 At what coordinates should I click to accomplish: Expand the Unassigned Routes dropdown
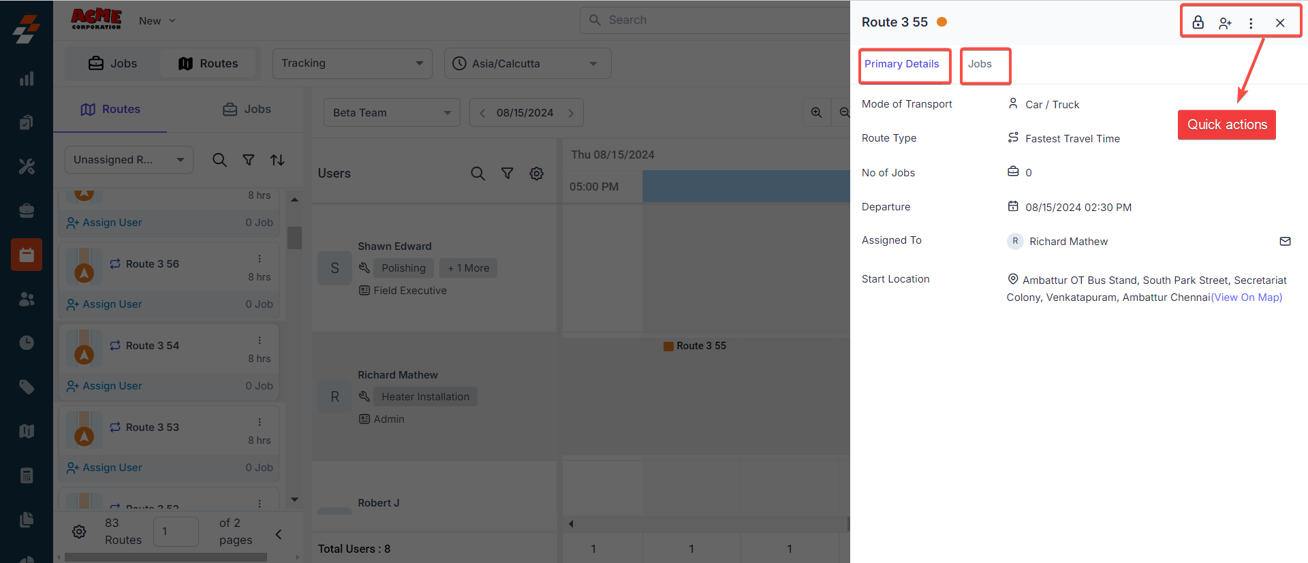click(x=129, y=160)
